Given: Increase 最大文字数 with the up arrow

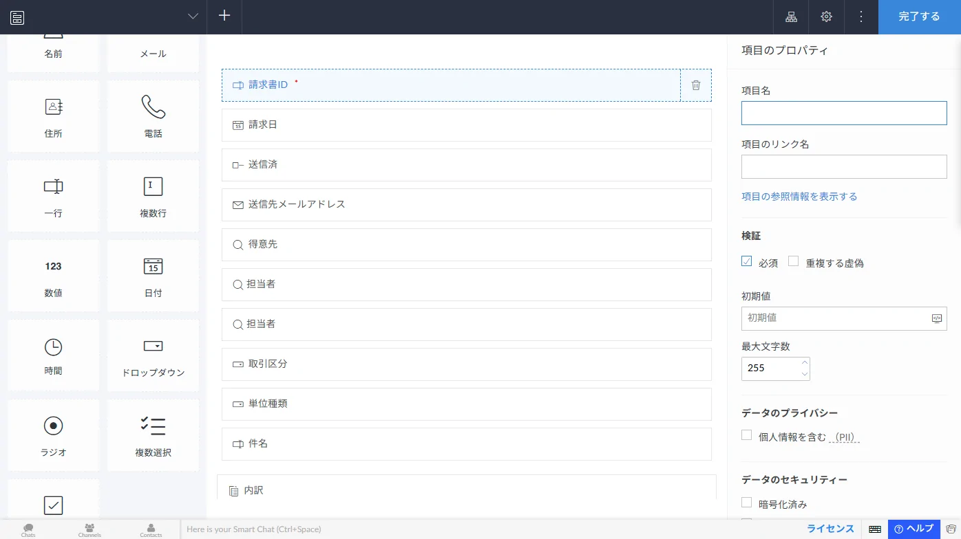Looking at the screenshot, I should click(x=805, y=362).
